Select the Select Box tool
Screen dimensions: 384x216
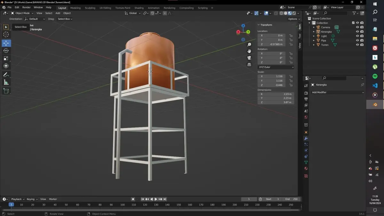[x=6, y=27]
